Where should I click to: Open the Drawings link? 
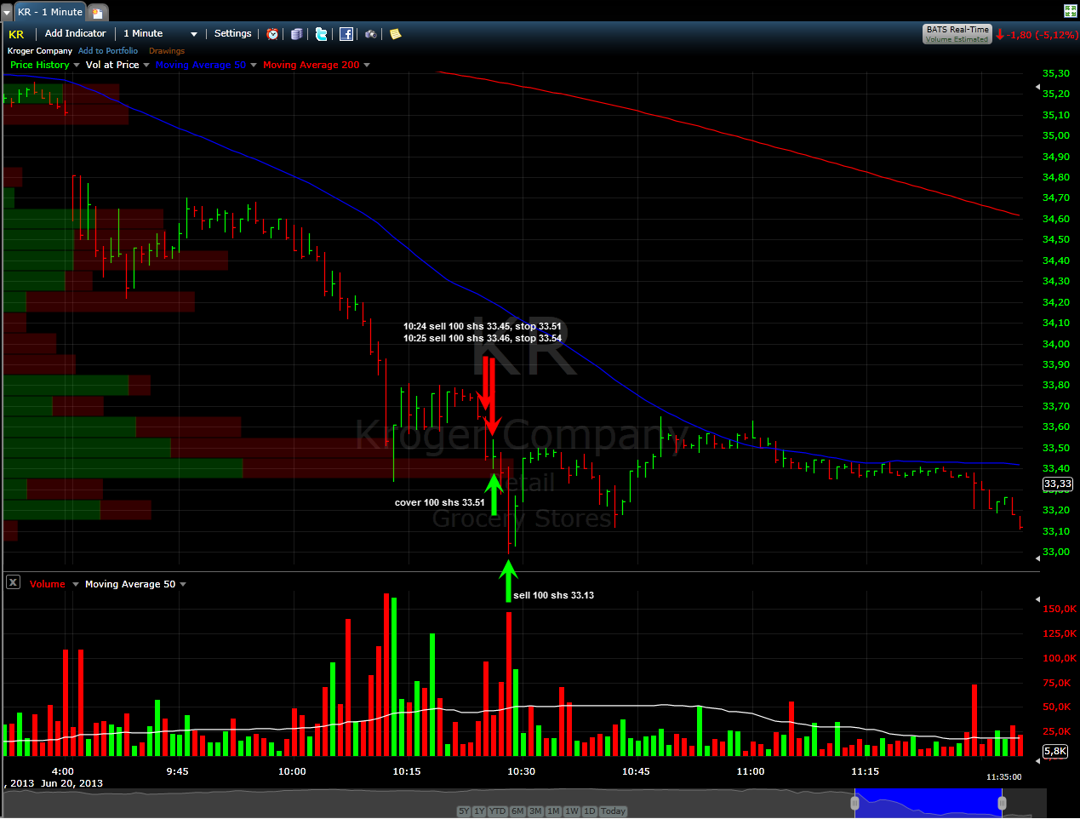167,51
